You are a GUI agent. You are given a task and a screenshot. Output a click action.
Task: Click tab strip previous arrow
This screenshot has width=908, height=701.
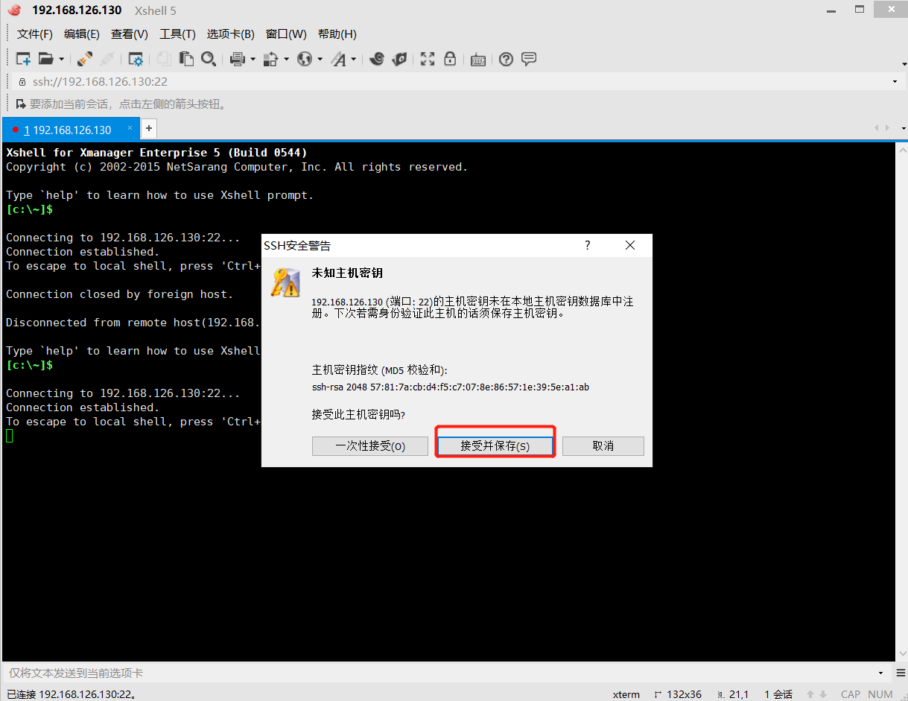point(877,129)
